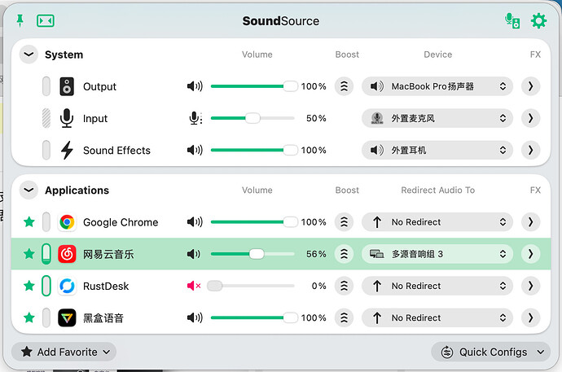Screen dimensions: 562x372
Task: Select the RustDesk row label
Action: [x=106, y=286]
